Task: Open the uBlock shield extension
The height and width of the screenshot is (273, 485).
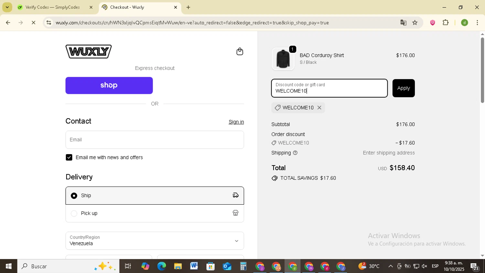Action: tap(432, 23)
